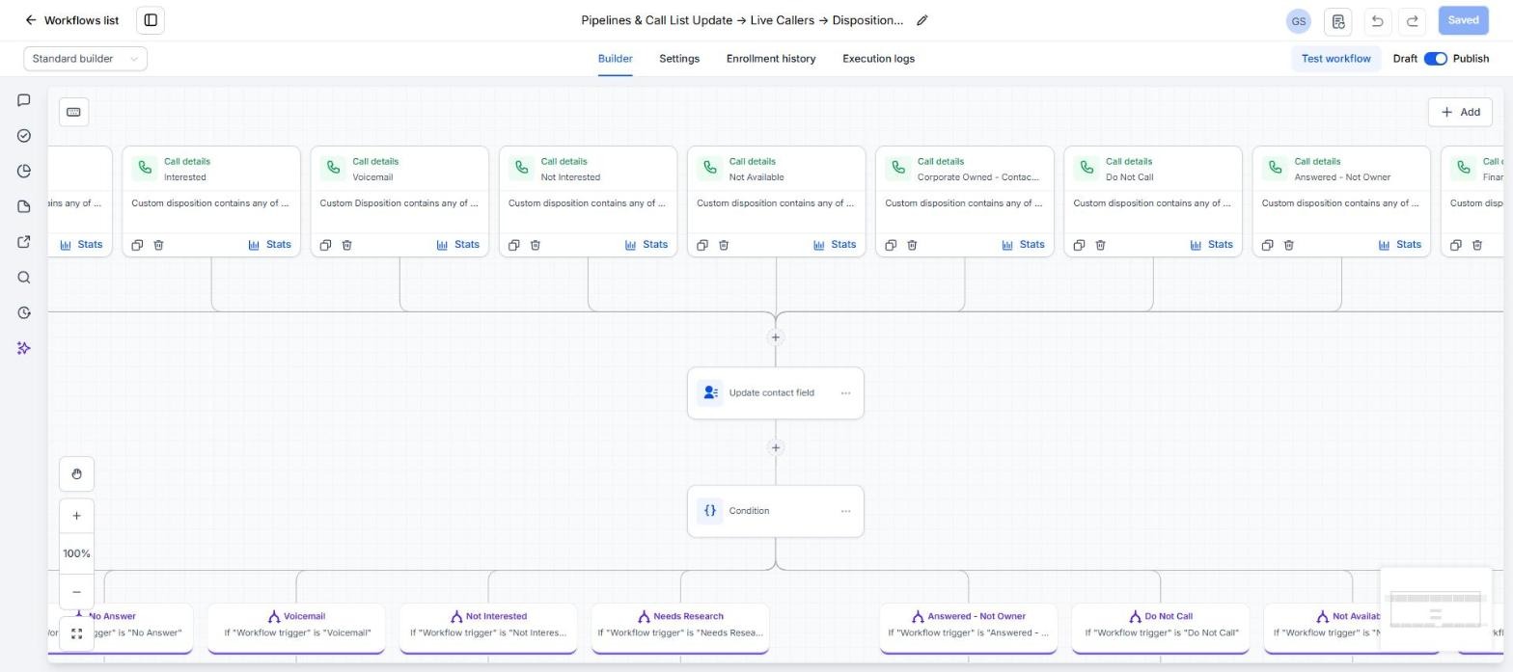Open the search magnifier in left sidebar
This screenshot has height=672, width=1513.
point(24,278)
